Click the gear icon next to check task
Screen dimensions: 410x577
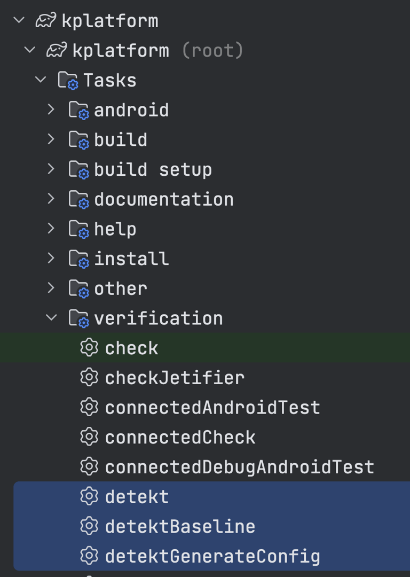[89, 348]
